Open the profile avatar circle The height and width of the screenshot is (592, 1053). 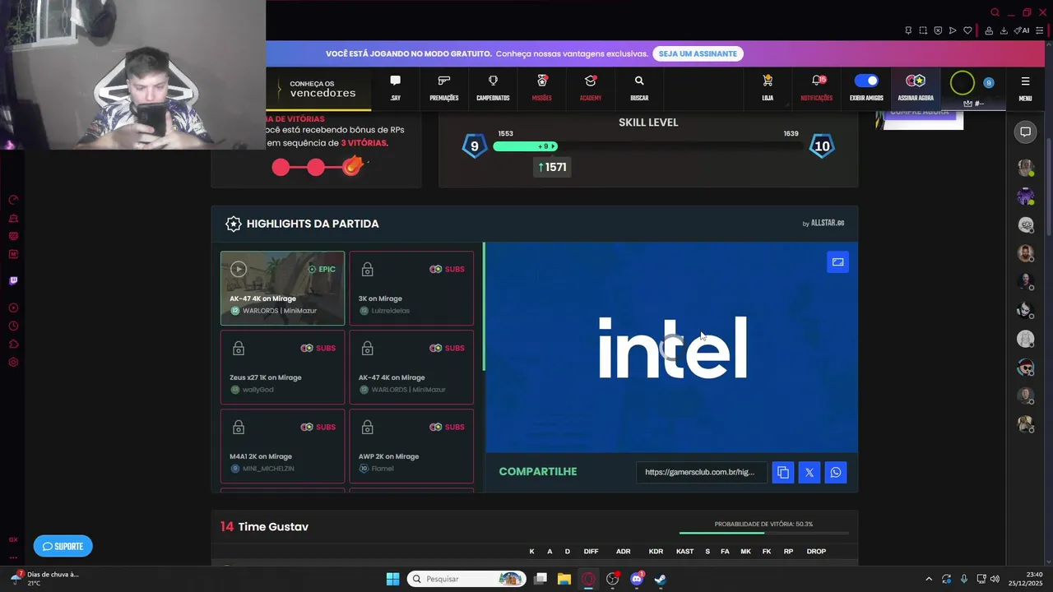coord(962,83)
